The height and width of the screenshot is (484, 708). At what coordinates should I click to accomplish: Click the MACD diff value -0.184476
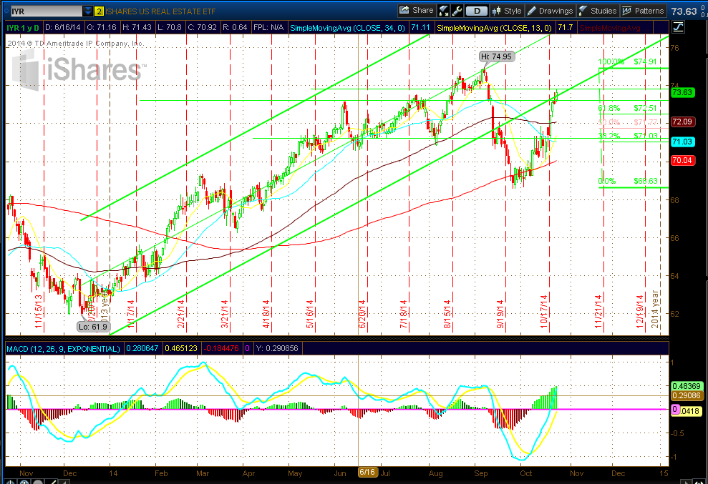pyautogui.click(x=221, y=348)
